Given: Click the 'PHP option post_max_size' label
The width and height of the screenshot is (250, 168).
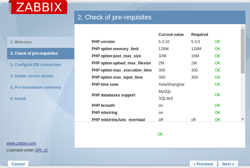Looking at the screenshot, I should tap(116, 56).
